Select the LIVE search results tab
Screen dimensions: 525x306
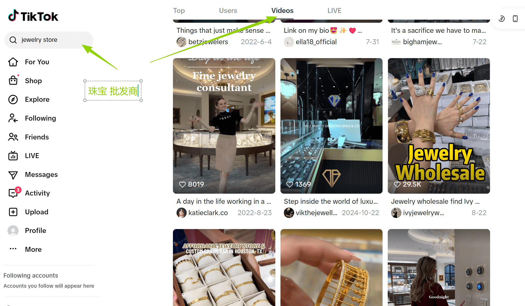click(x=334, y=11)
